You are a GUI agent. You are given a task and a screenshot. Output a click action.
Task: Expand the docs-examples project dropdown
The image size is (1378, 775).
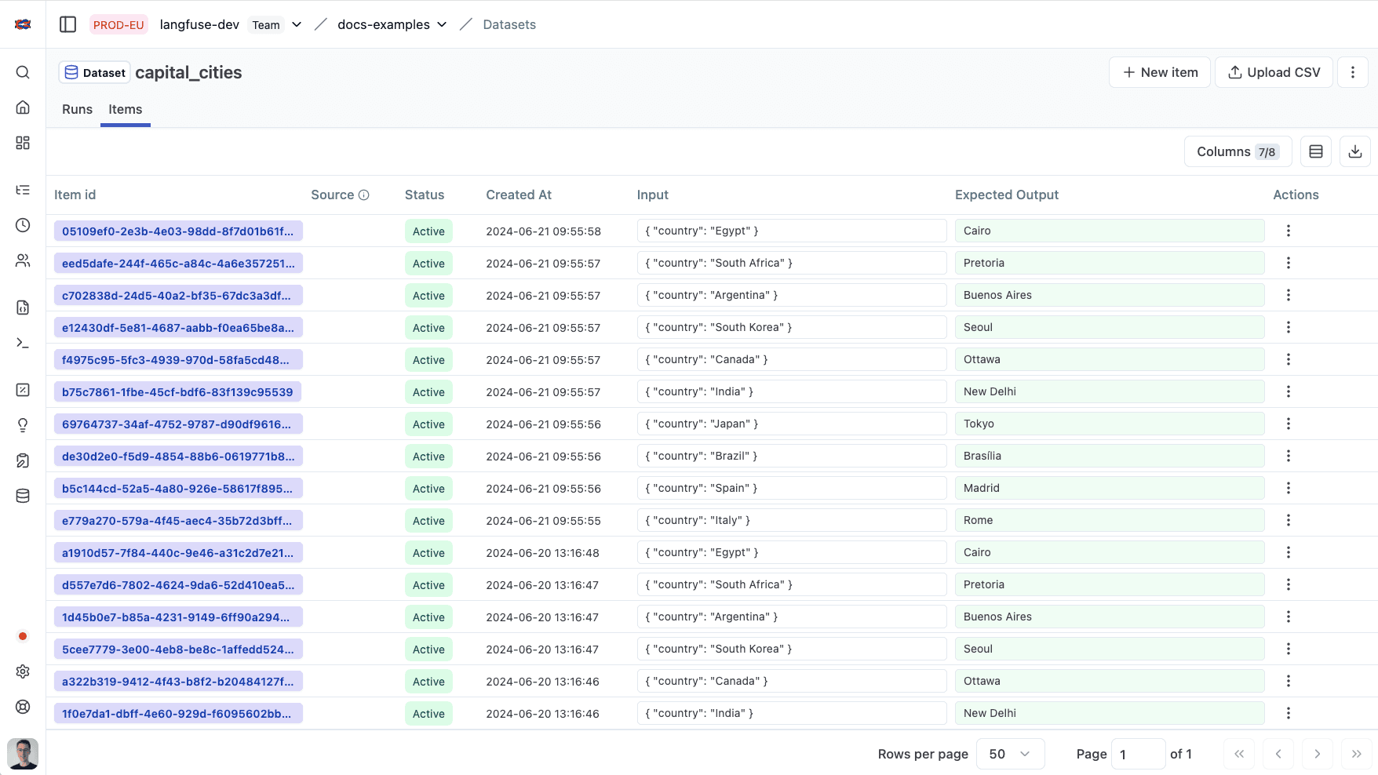coord(443,24)
